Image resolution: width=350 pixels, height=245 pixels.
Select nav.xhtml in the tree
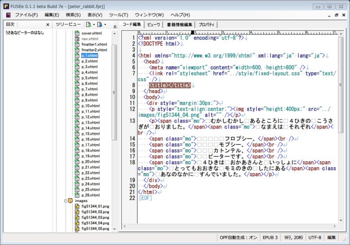[90, 39]
